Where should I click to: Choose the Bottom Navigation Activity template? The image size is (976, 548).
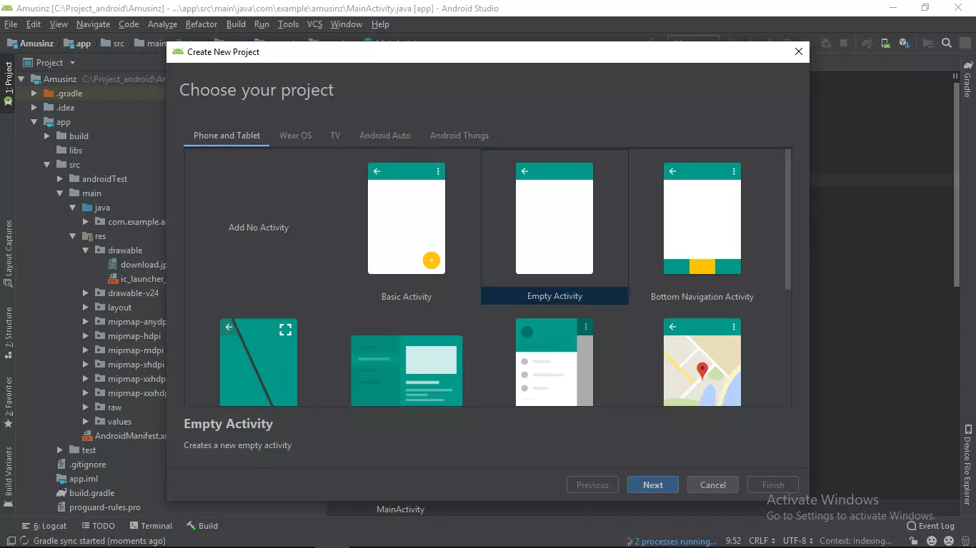coord(702,227)
